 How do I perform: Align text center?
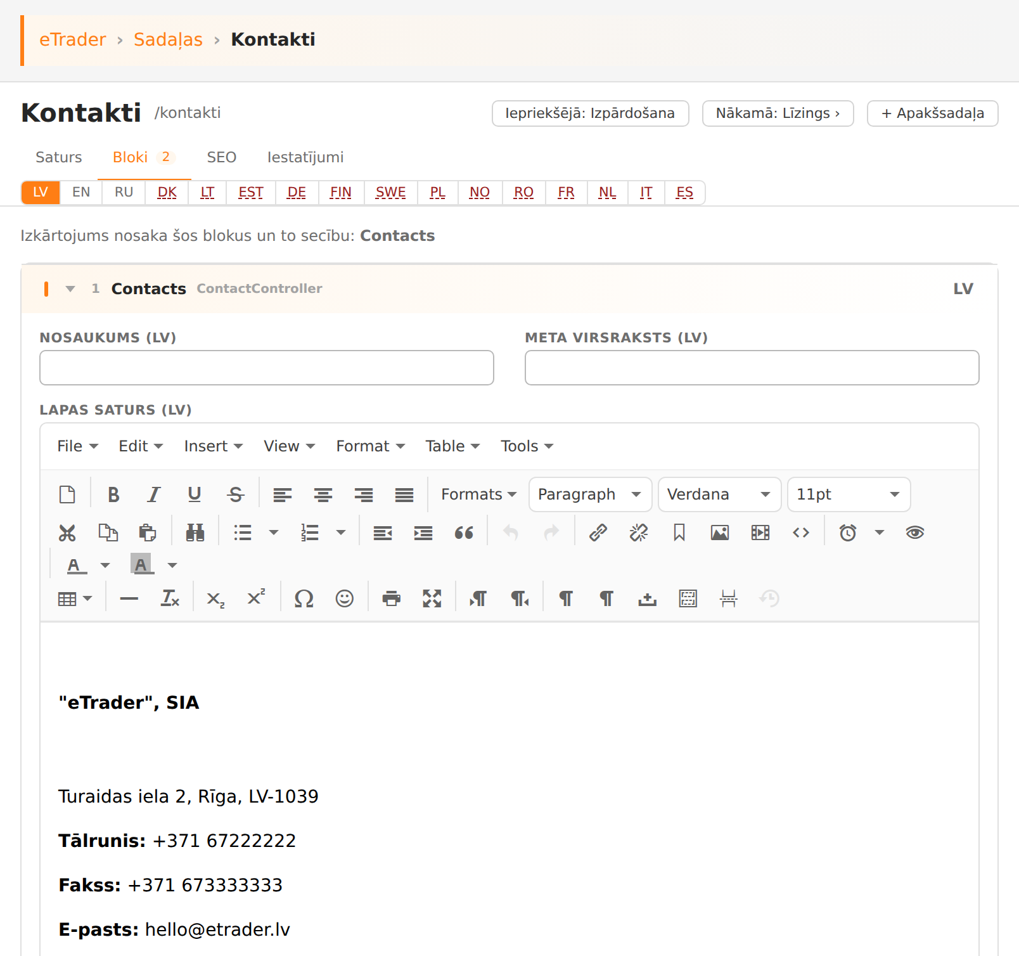tap(323, 494)
